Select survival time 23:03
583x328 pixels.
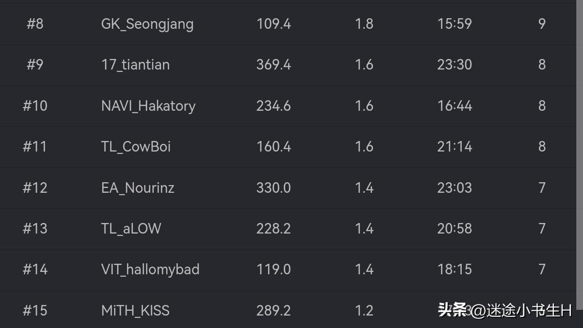455,187
